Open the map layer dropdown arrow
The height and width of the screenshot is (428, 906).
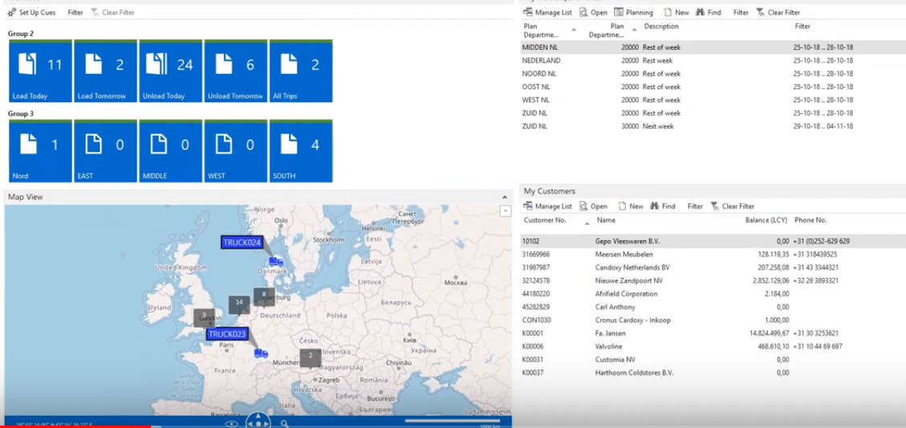[x=506, y=211]
